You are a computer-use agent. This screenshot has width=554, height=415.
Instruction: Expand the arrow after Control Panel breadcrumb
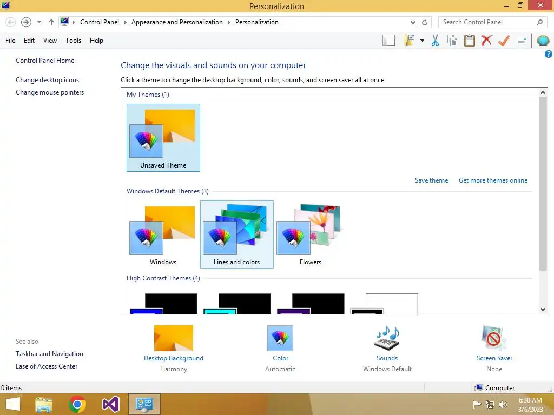(x=125, y=22)
